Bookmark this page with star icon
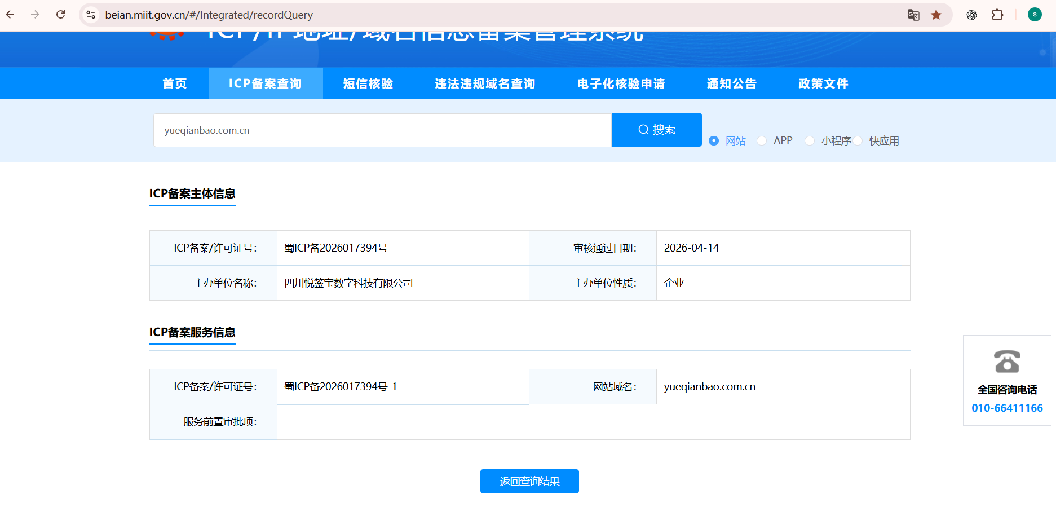This screenshot has height=520, width=1056. click(x=936, y=15)
